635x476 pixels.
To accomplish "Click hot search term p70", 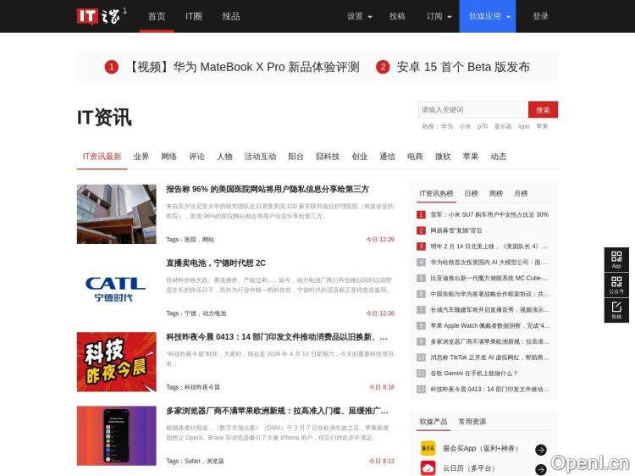I will [x=483, y=126].
